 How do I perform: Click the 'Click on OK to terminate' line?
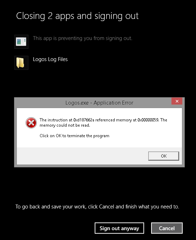pos(74,136)
